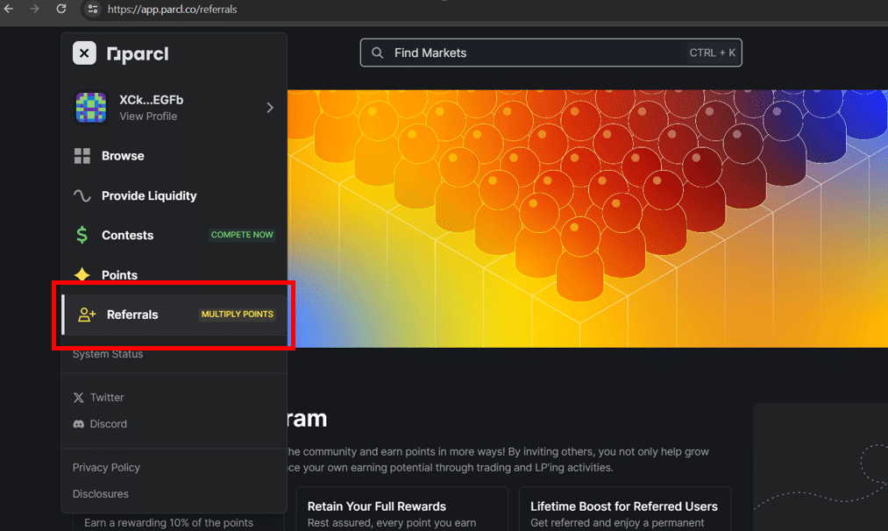Click the MULTIPLY POINTS badge
This screenshot has height=531, width=888.
coord(238,315)
